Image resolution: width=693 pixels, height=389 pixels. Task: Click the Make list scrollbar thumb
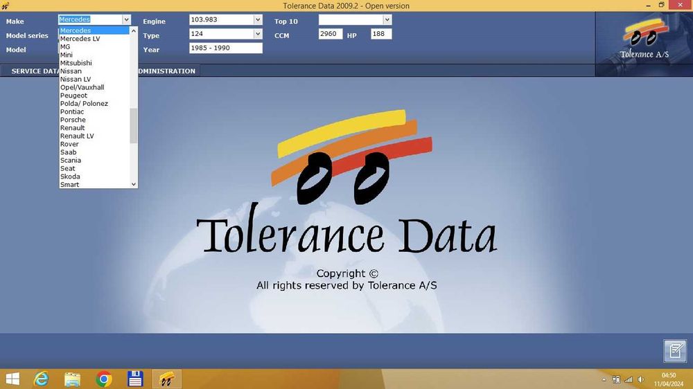click(134, 126)
